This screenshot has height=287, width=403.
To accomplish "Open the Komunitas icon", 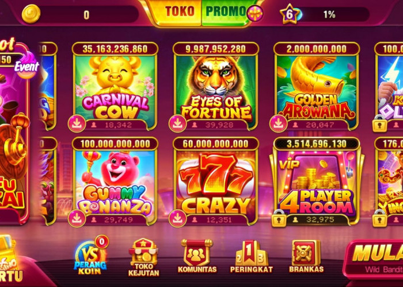I will (x=197, y=256).
